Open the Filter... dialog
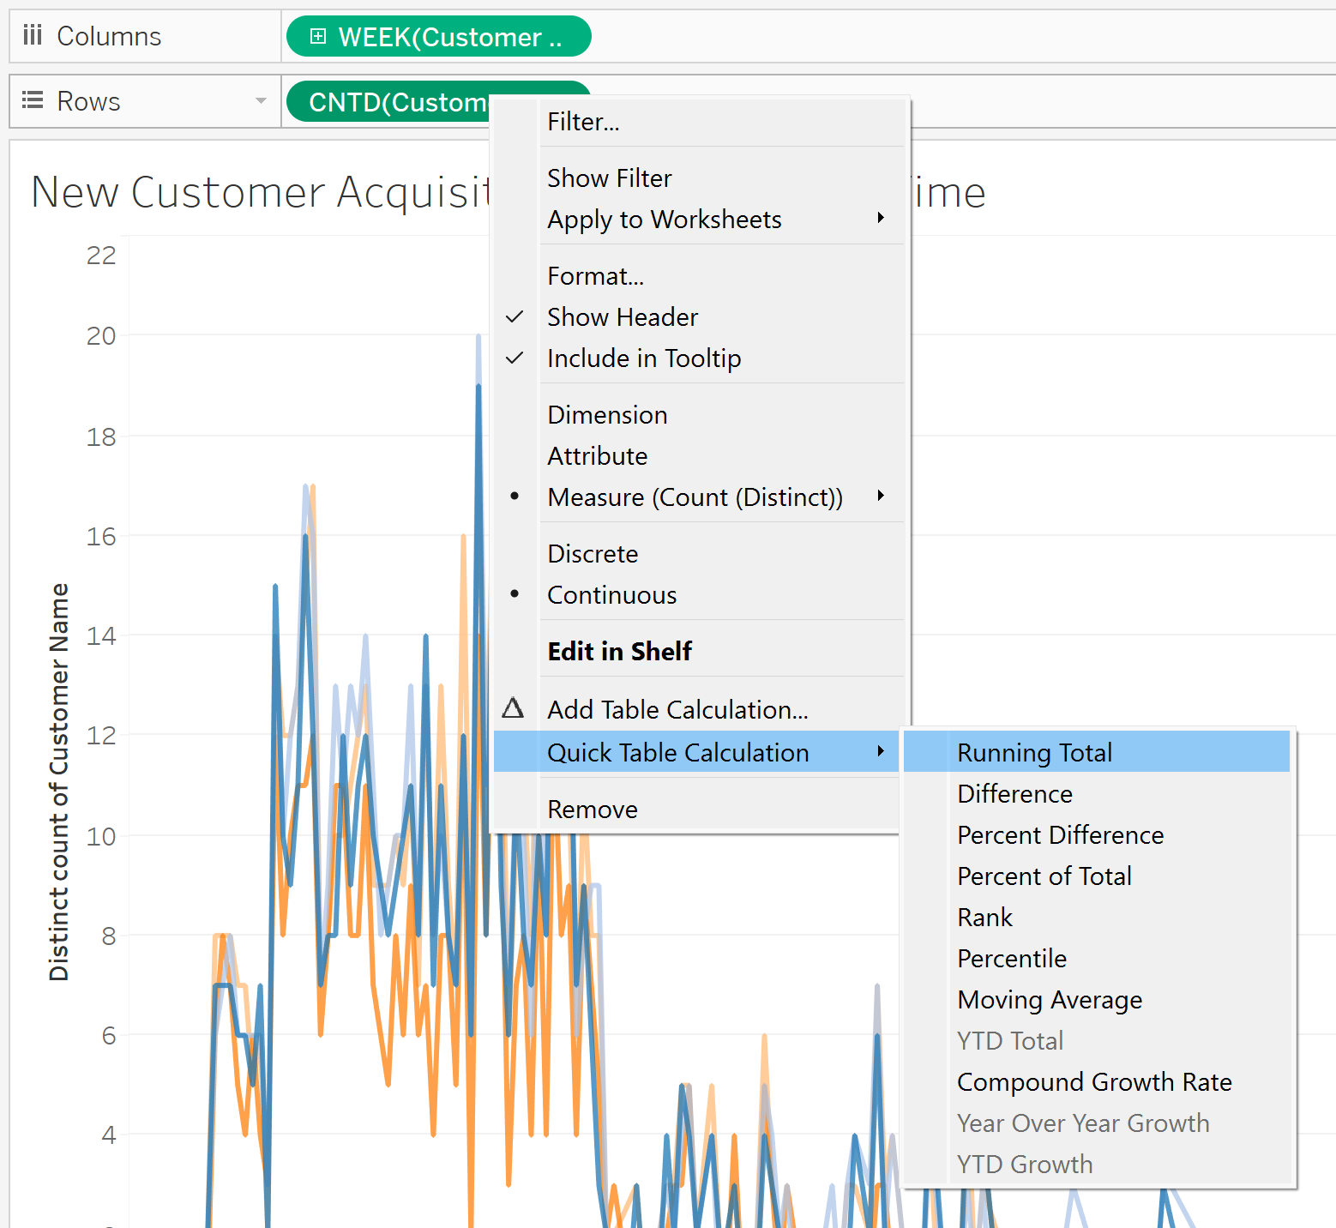The image size is (1336, 1228). [583, 122]
